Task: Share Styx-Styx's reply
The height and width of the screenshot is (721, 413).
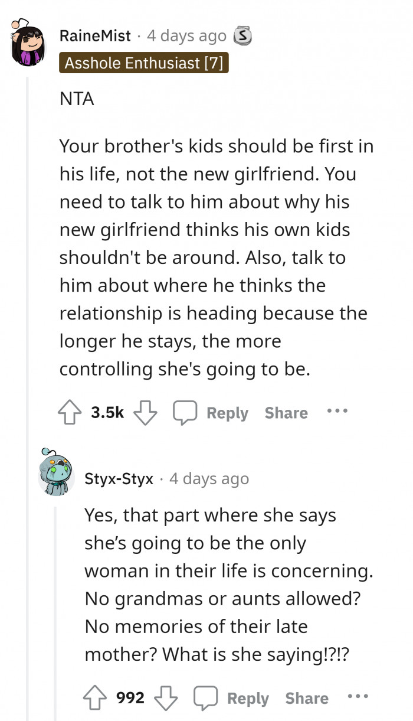Action: (x=306, y=698)
